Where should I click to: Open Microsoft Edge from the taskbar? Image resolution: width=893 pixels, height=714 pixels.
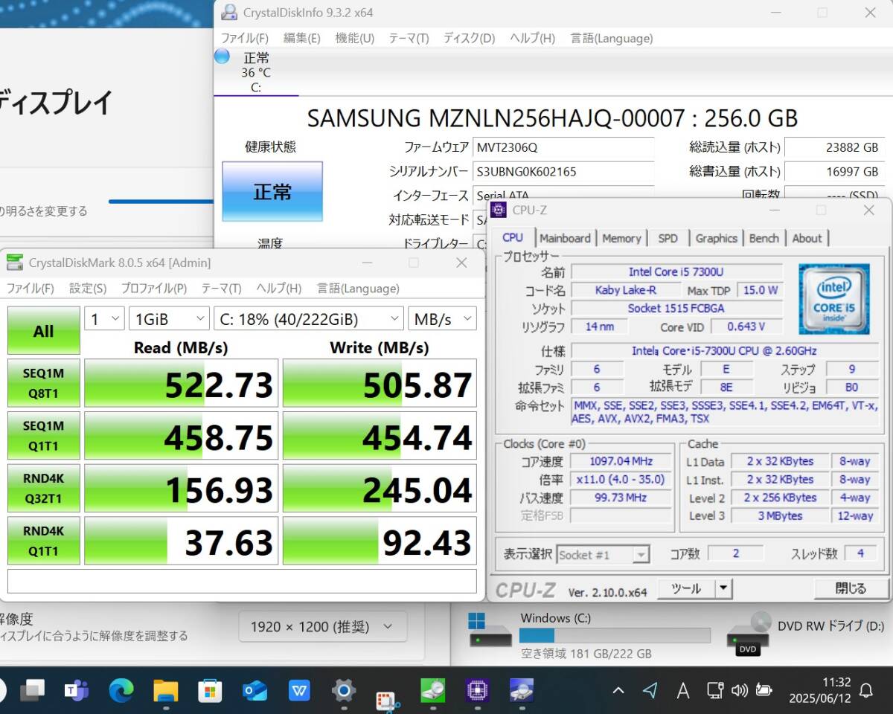pos(121,691)
